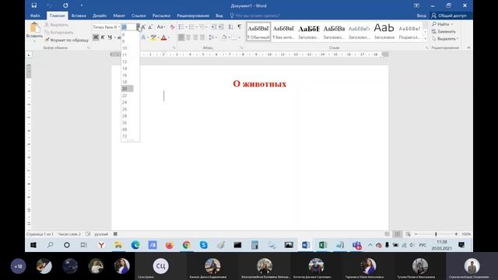Click the Tell me search field
498x280 pixels.
point(255,16)
